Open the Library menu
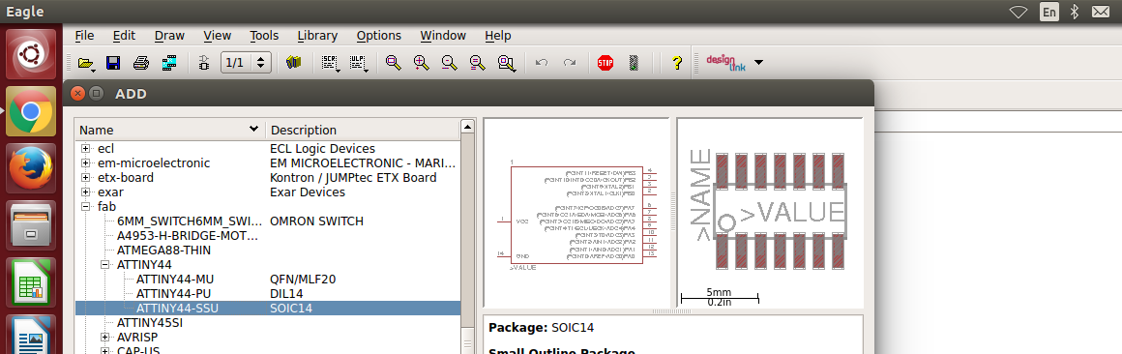Screen dimensions: 1122x354 click(317, 35)
